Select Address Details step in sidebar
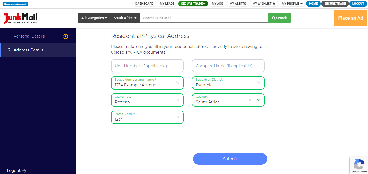 28,50
